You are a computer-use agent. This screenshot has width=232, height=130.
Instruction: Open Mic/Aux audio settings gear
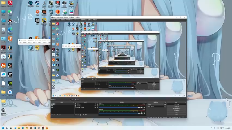pyautogui.click(x=144, y=107)
